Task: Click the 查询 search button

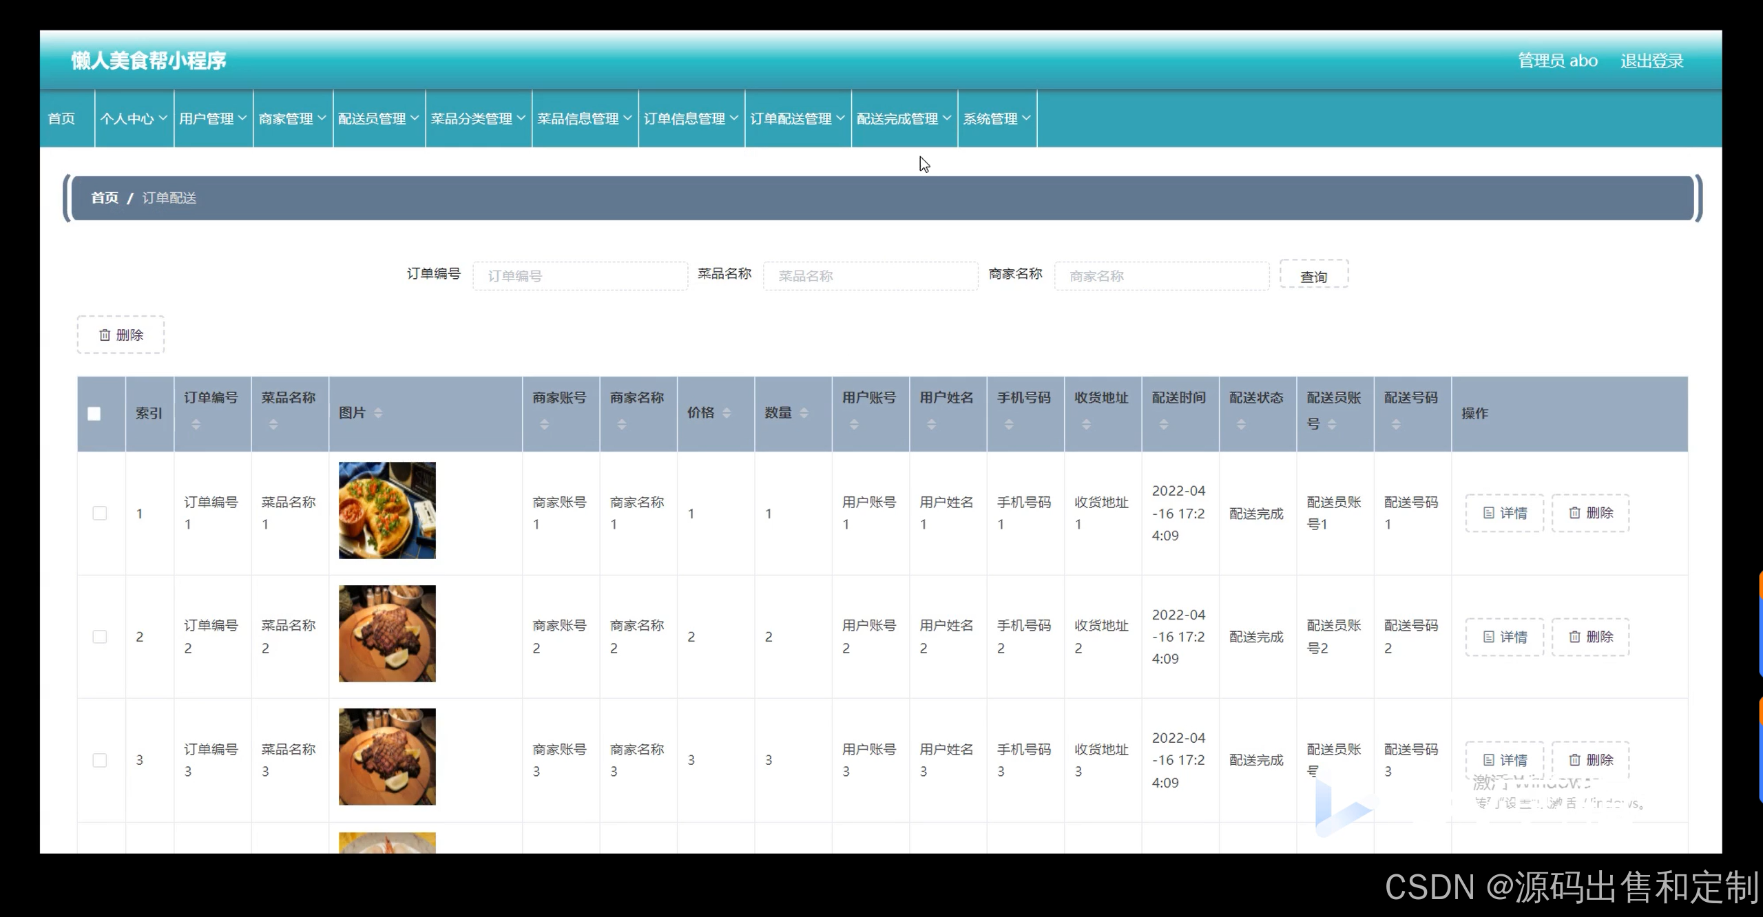Action: (x=1313, y=275)
